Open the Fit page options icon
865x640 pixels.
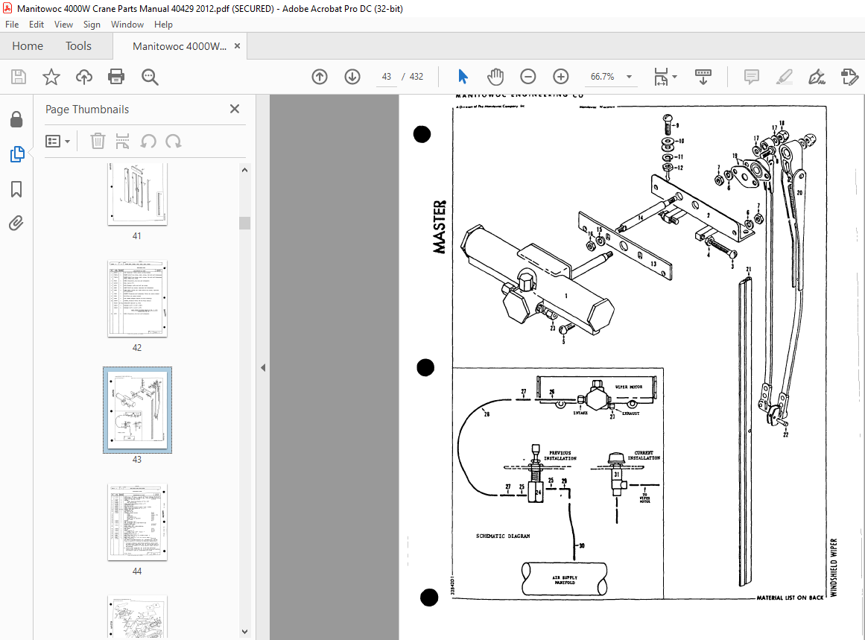pos(661,77)
